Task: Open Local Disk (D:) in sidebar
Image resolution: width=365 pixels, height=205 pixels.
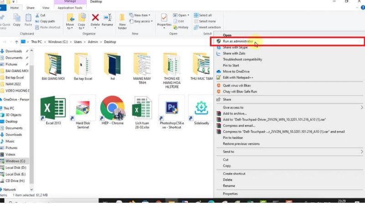Action: pyautogui.click(x=16, y=168)
